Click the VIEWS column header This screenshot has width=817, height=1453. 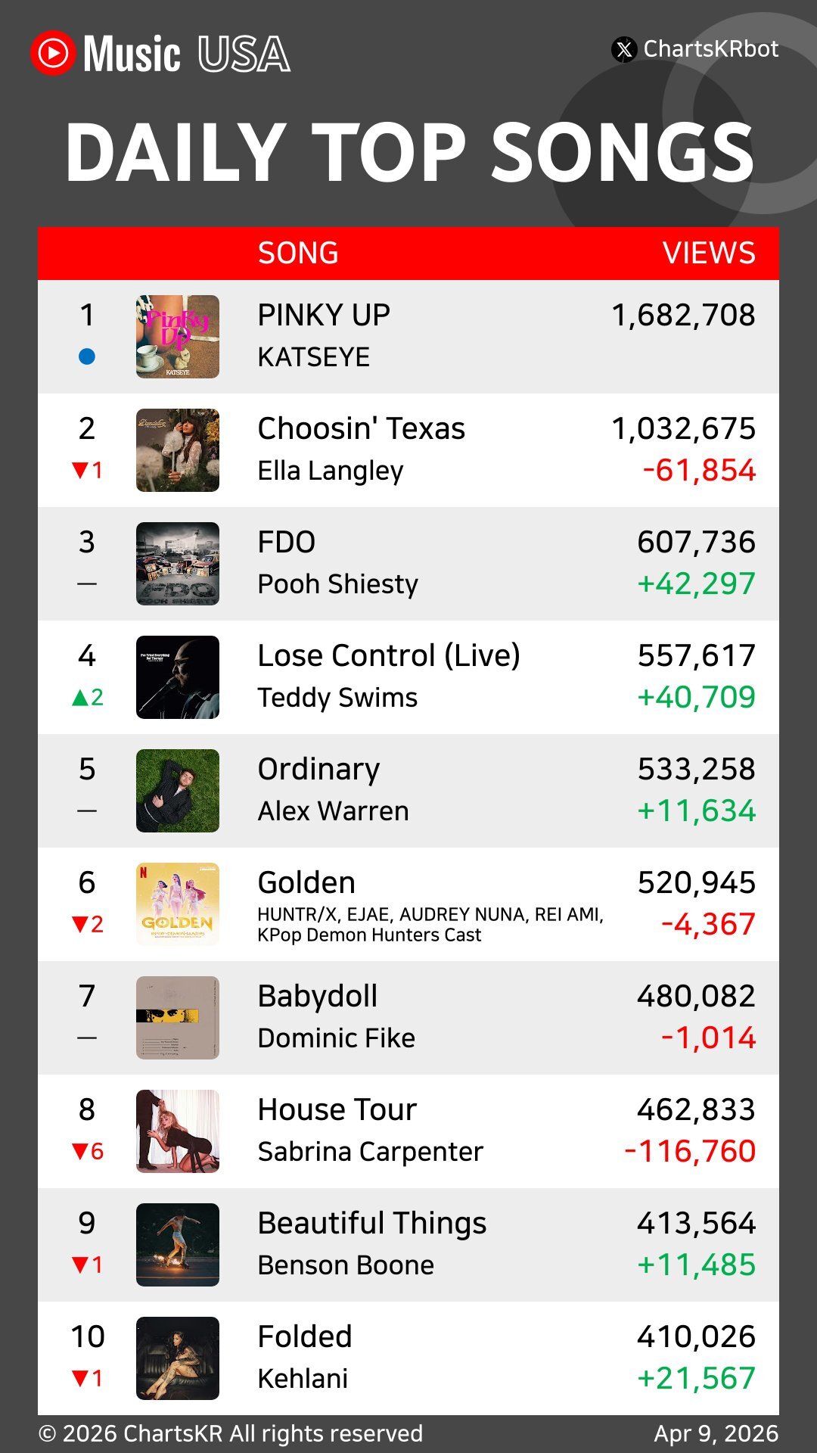click(709, 254)
